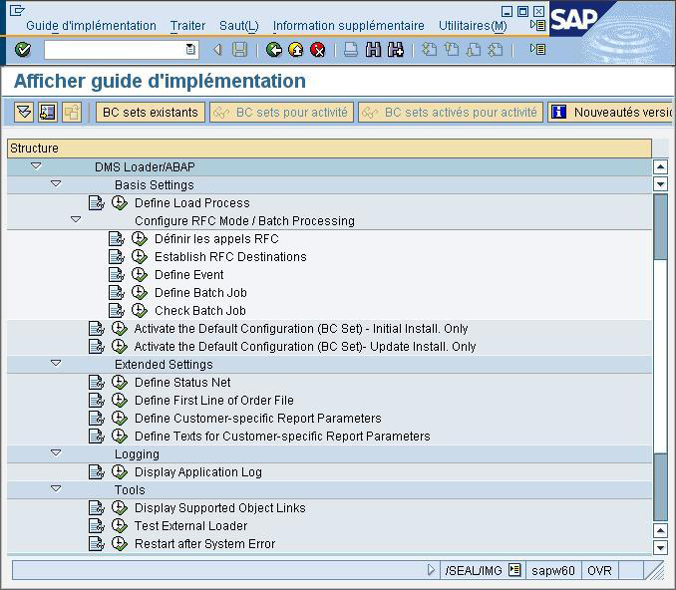Click the Expand all nodes toolbar icon
This screenshot has width=676, height=590.
(x=24, y=113)
